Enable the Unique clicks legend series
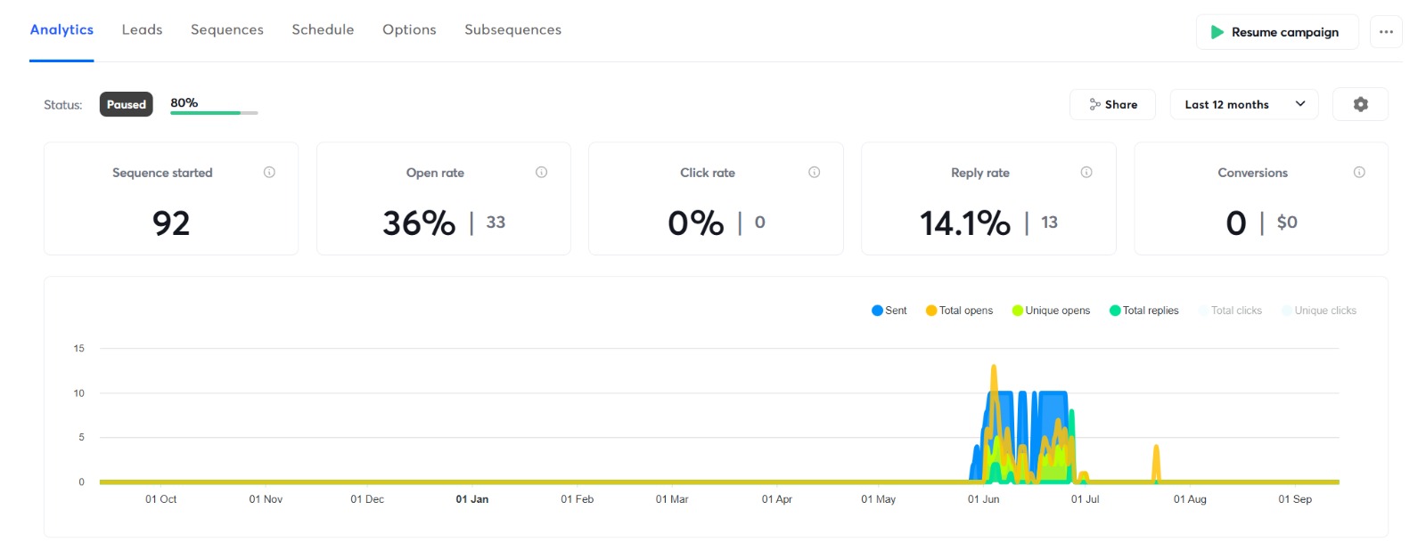The height and width of the screenshot is (542, 1426). pyautogui.click(x=1319, y=311)
